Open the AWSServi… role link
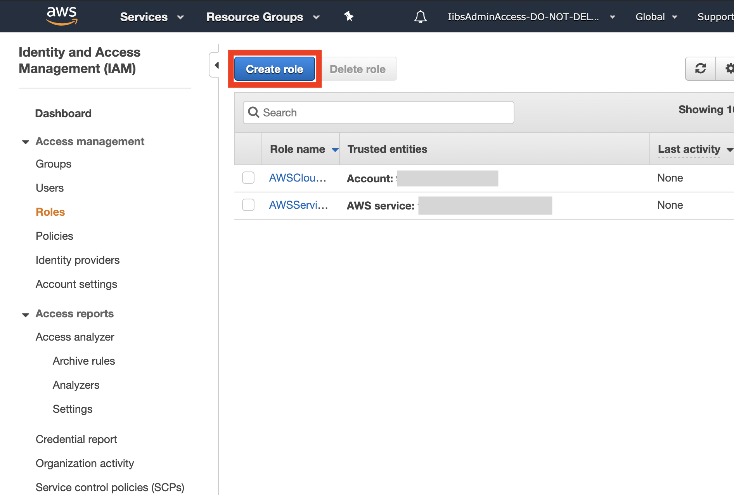The width and height of the screenshot is (734, 495). point(298,205)
